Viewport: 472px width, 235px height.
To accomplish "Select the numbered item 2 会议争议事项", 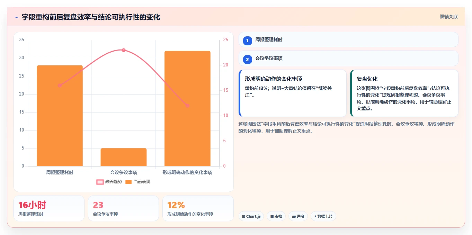I will tap(348, 58).
